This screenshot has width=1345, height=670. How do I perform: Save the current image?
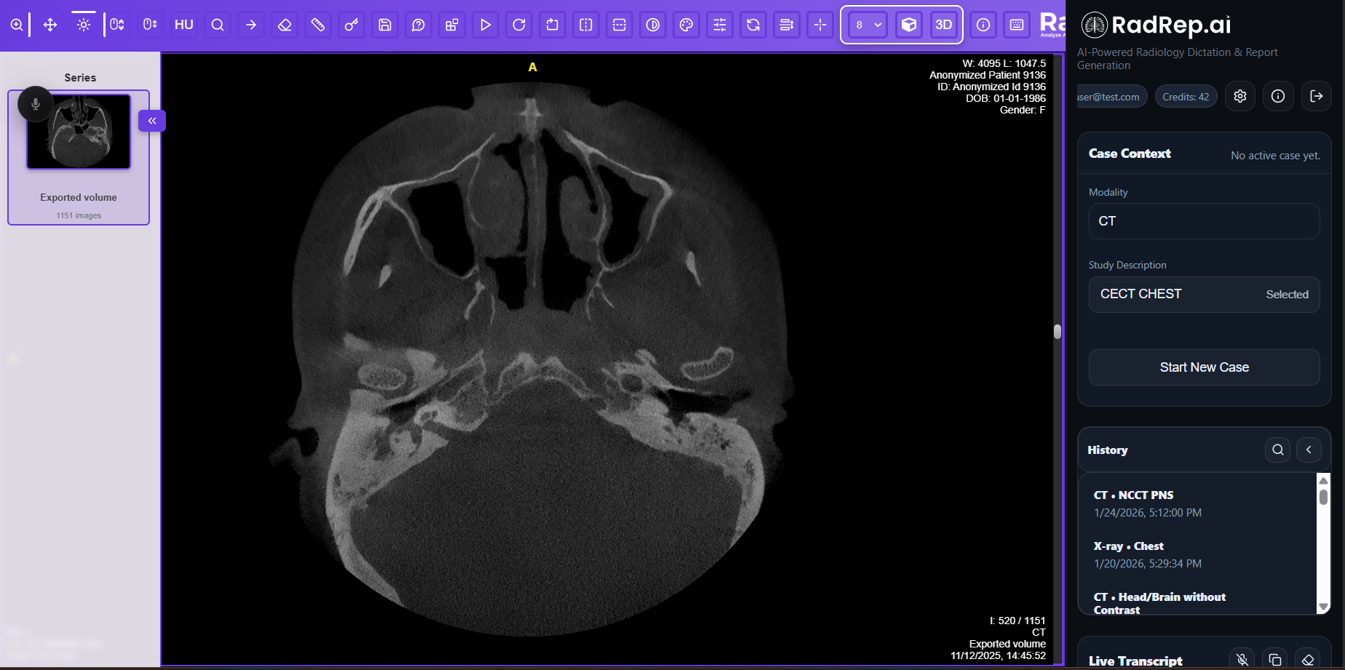pos(384,24)
